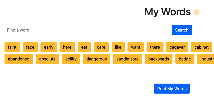214x102 pixels.
Task: Click the Search button
Action: point(182,30)
